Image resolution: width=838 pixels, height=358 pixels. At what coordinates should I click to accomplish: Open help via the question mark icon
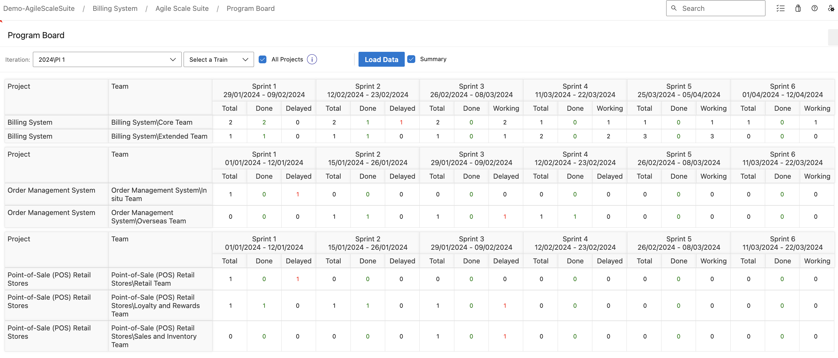[x=814, y=8]
